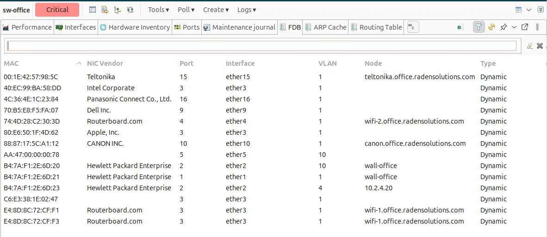Image resolution: width=547 pixels, height=237 pixels.
Task: Toggle the funnel filter button
Action: tap(479, 27)
